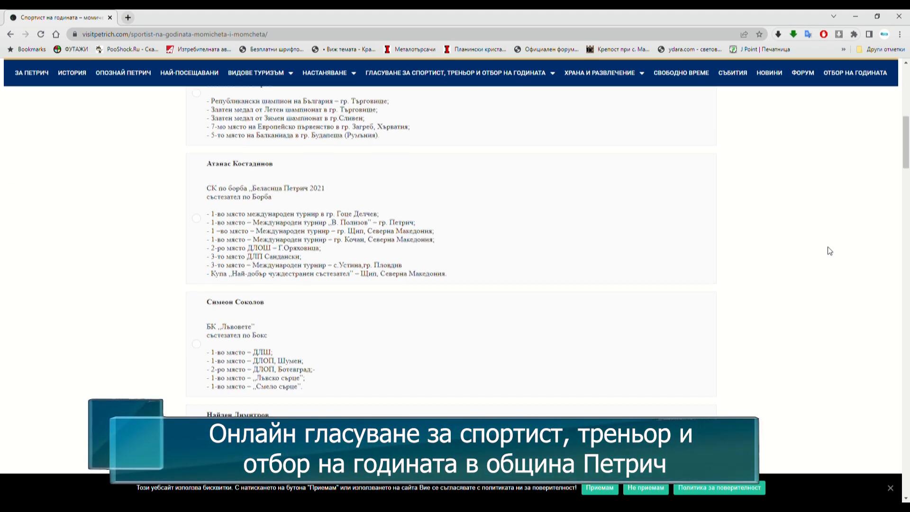Open the Extensions puzzle-piece menu
This screenshot has width=910, height=512.
click(854, 34)
